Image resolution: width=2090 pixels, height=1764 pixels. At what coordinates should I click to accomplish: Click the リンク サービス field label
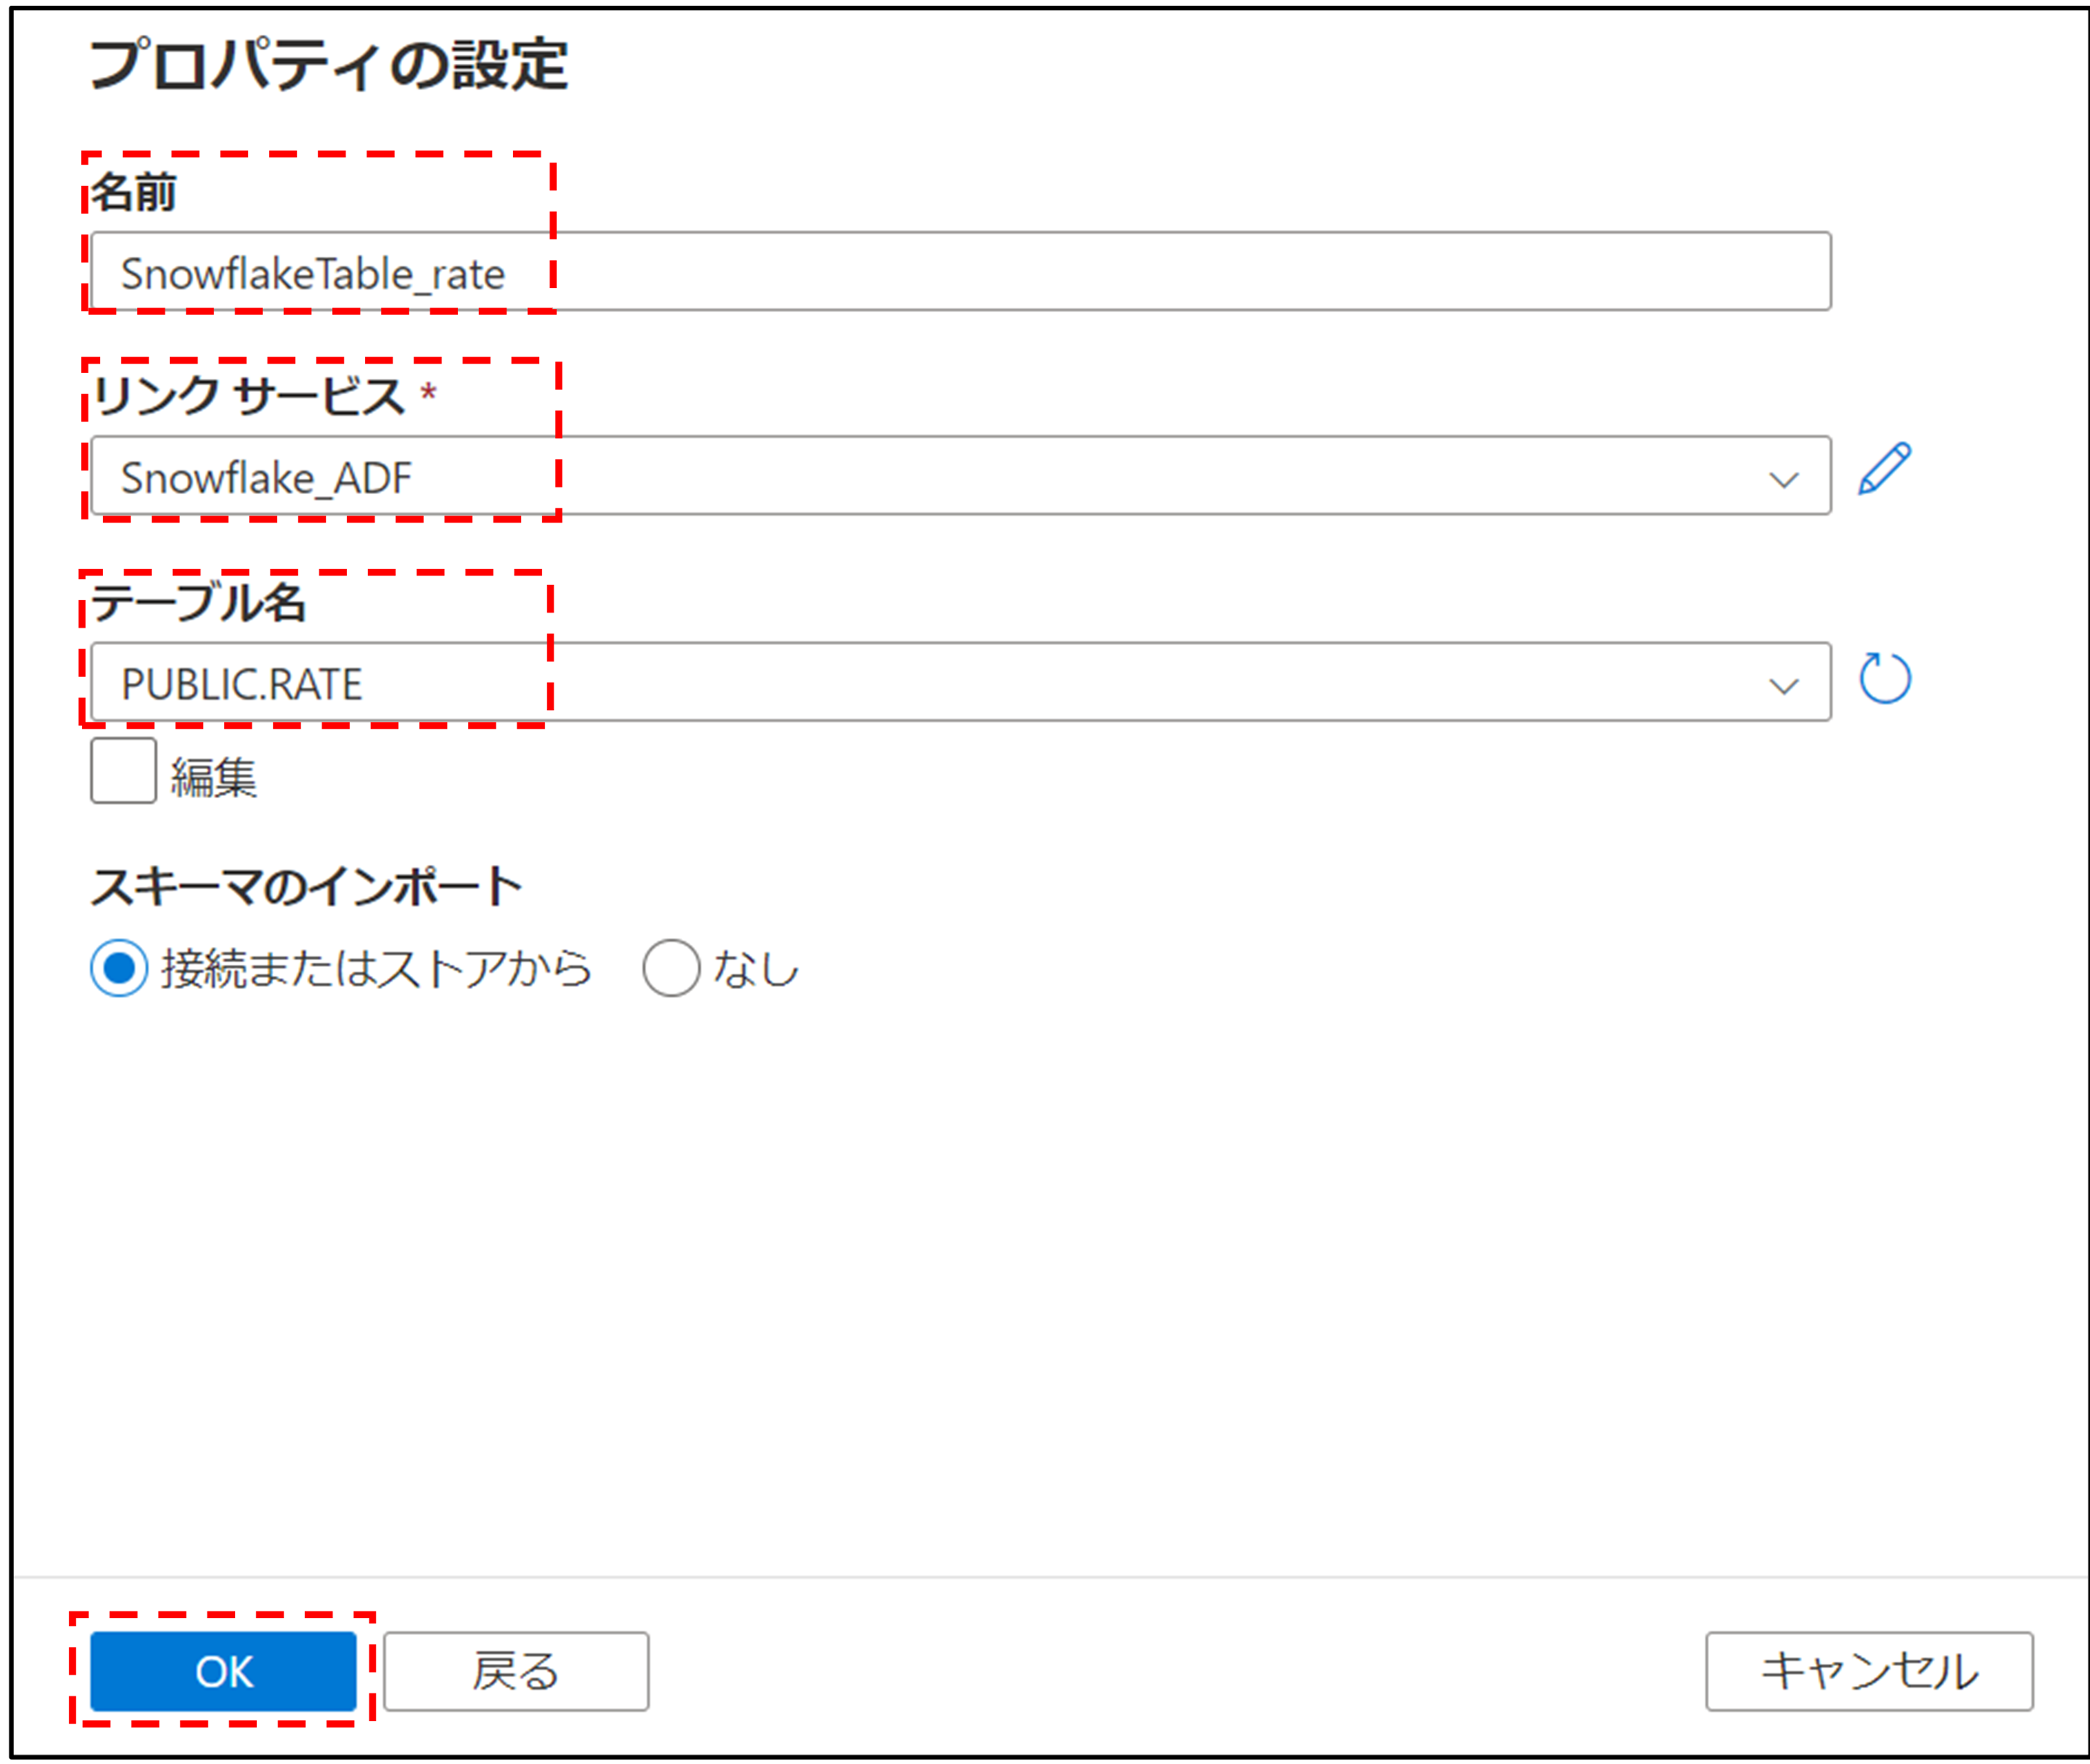pos(249,396)
